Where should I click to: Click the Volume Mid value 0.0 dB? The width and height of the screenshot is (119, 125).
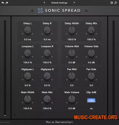click(x=72, y=62)
